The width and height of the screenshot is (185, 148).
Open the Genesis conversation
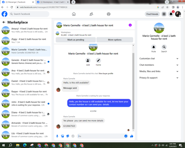26,62
